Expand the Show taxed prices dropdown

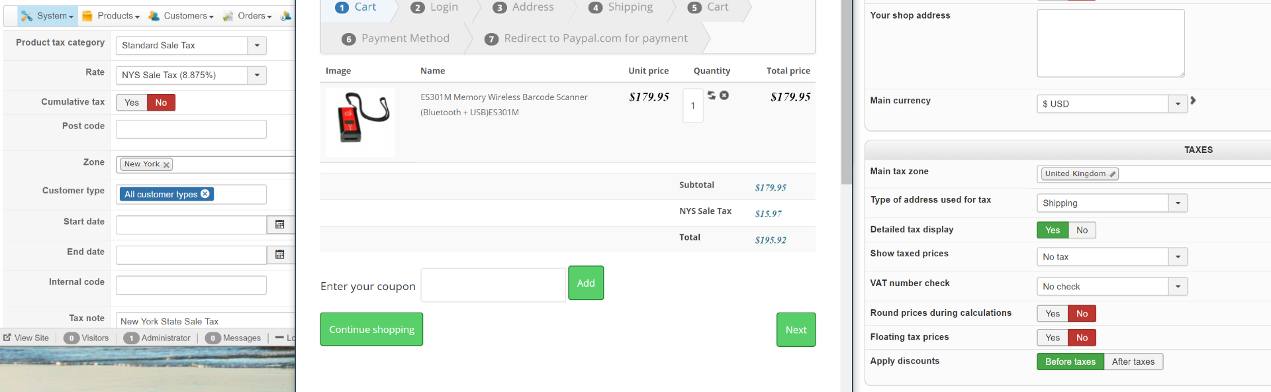[x=1178, y=257]
